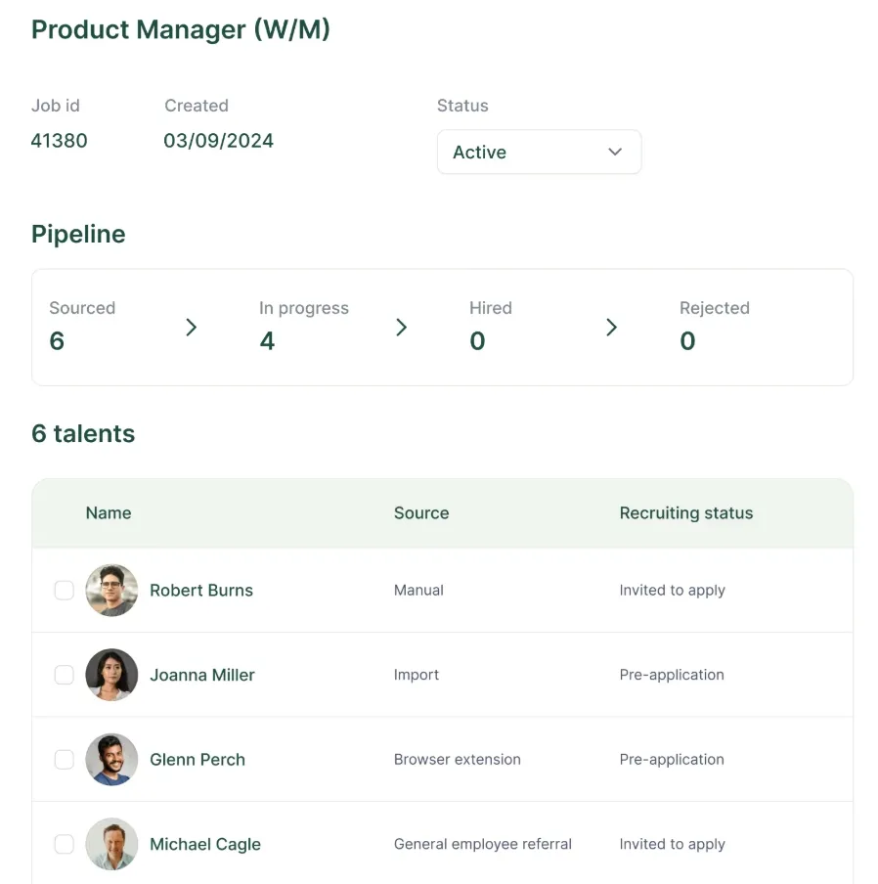This screenshot has width=878, height=884.
Task: Click the Recruiting status column header
Action: point(686,513)
